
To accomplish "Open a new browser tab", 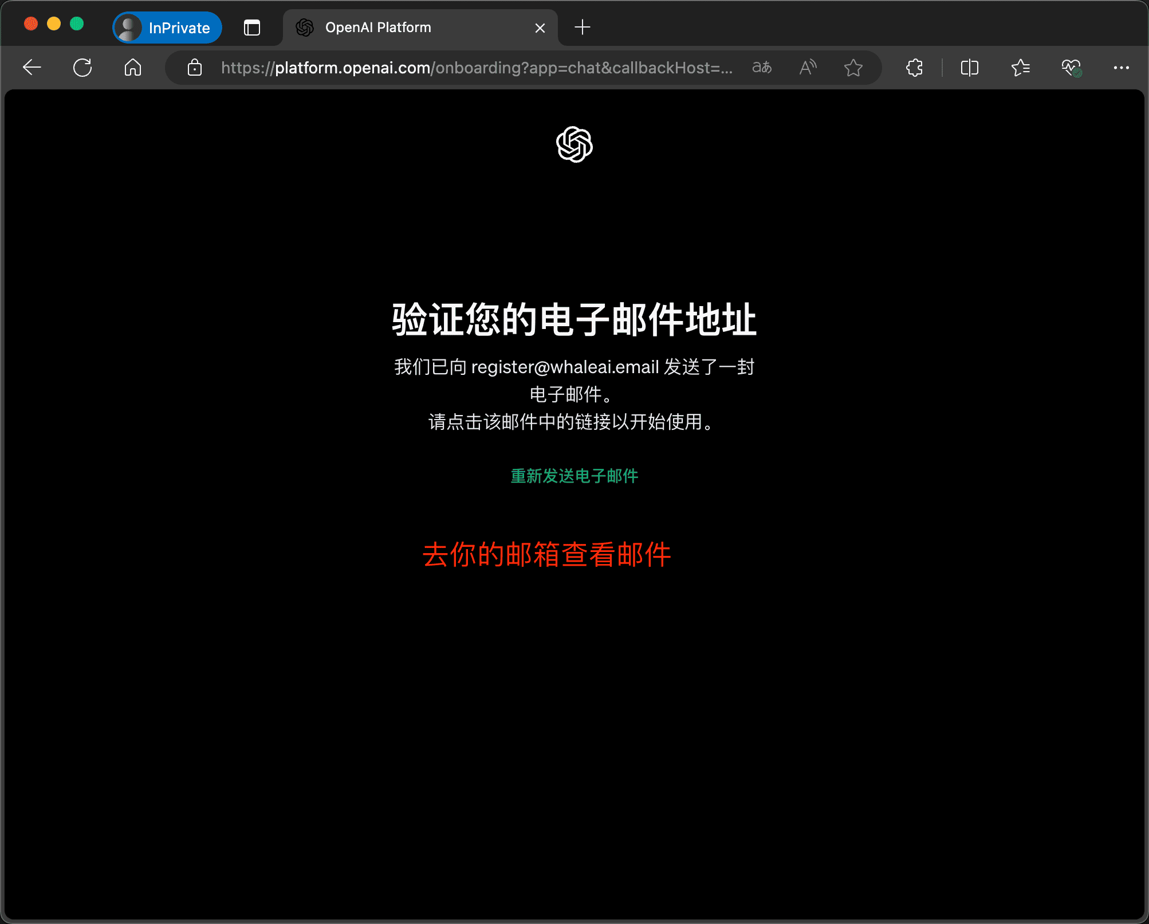I will tap(582, 27).
